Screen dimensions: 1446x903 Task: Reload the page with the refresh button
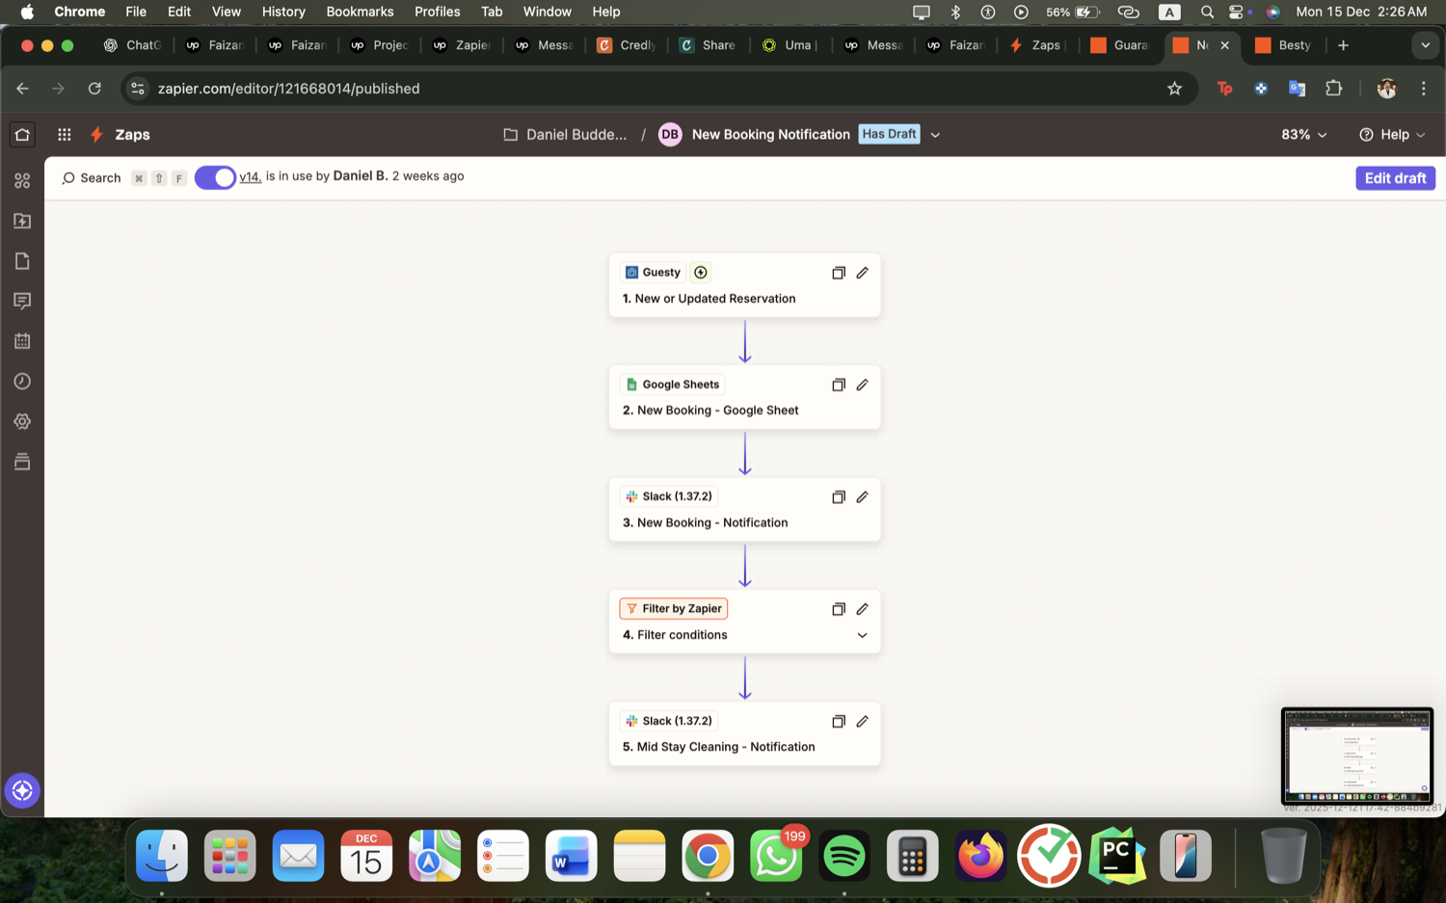point(94,89)
